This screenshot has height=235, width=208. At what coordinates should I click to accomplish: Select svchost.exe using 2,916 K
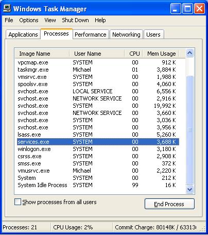coord(98,98)
